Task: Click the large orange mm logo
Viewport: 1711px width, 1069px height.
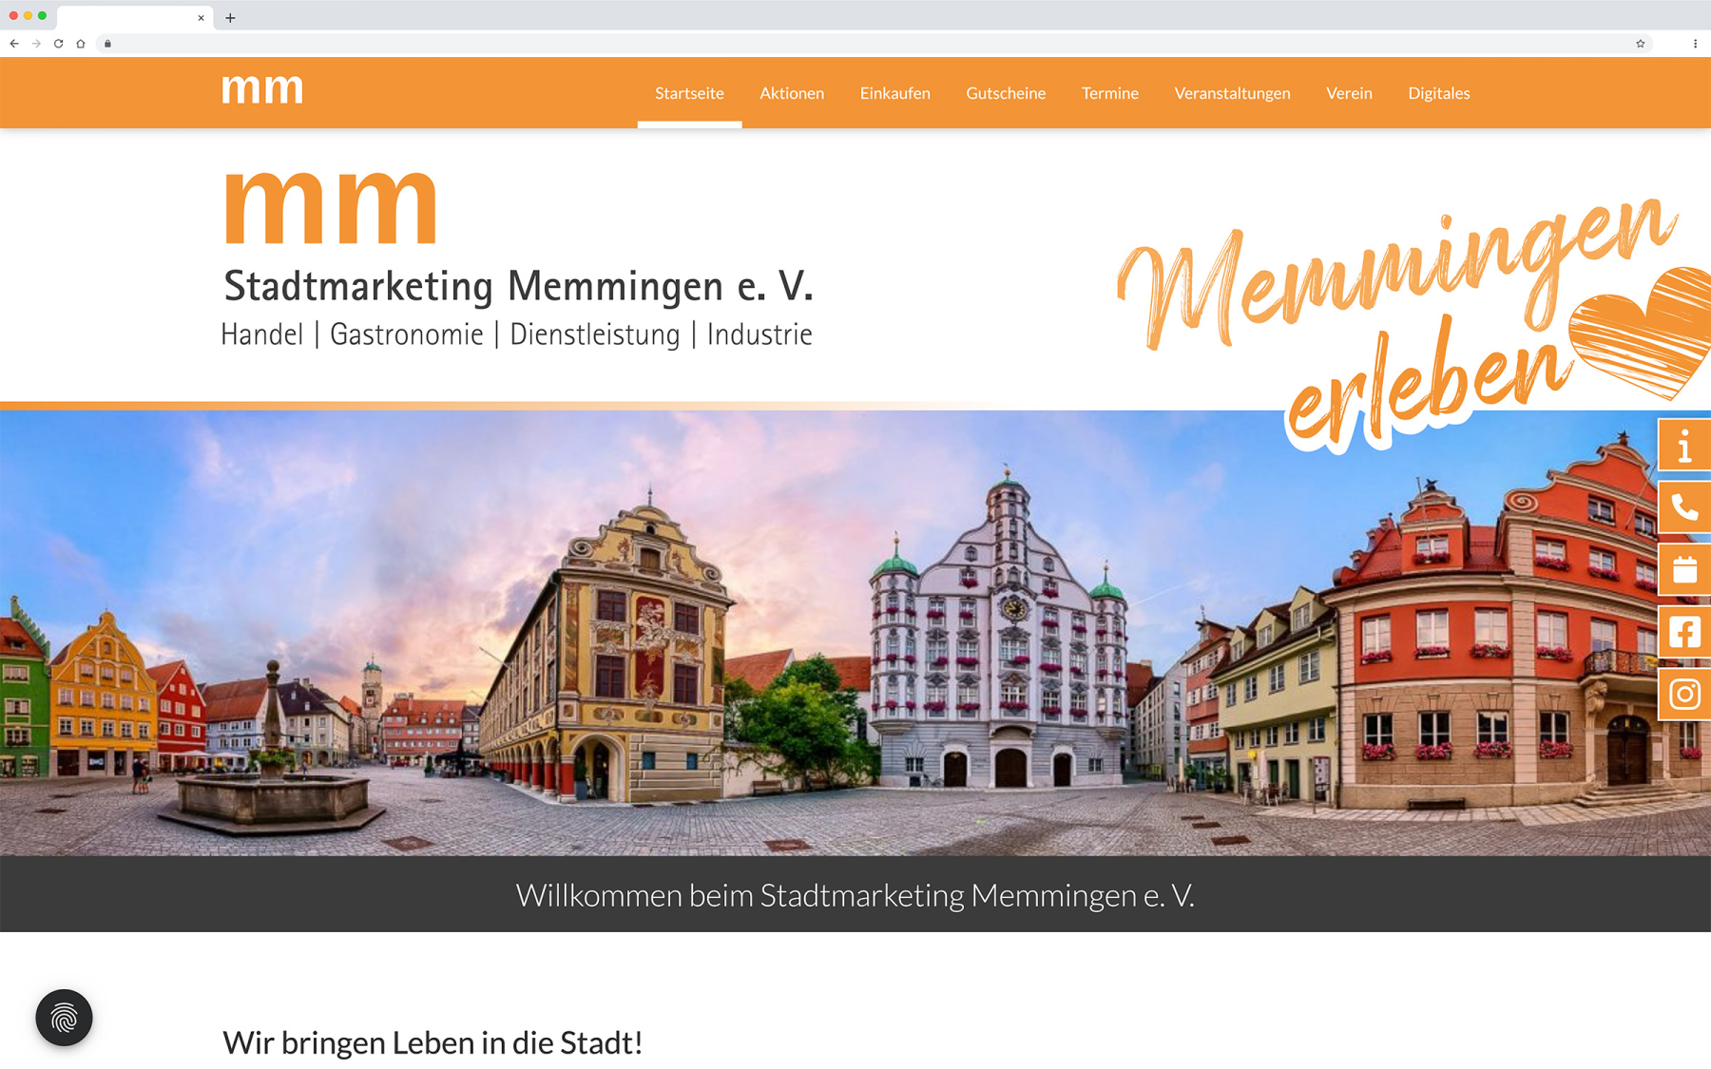Action: [331, 207]
